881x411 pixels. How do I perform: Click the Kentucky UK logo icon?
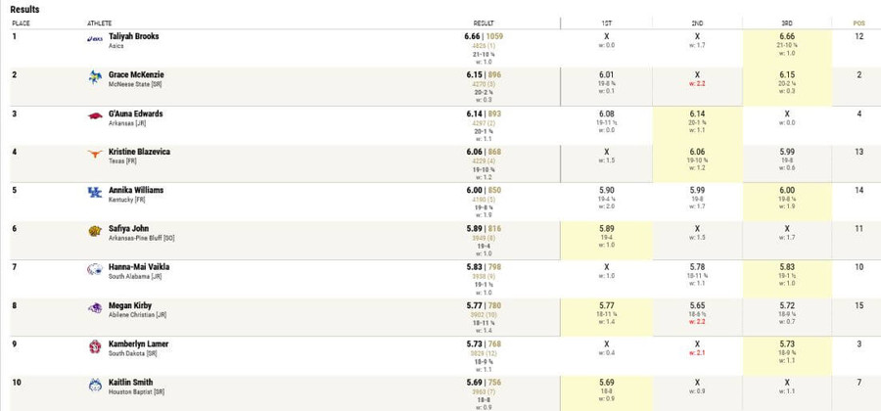(95, 193)
